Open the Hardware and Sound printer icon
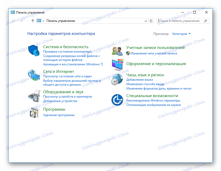 coord(34,96)
